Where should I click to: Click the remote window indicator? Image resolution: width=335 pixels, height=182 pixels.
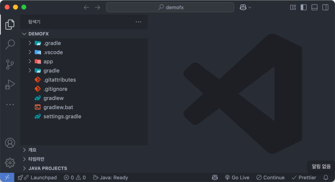7,178
